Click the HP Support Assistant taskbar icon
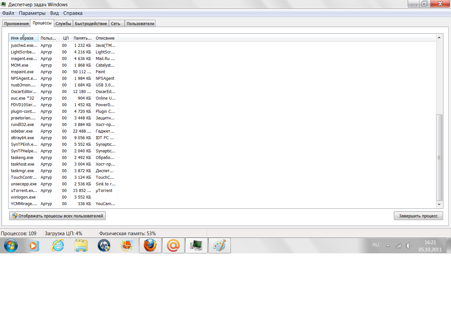The image size is (451, 316). [104, 246]
